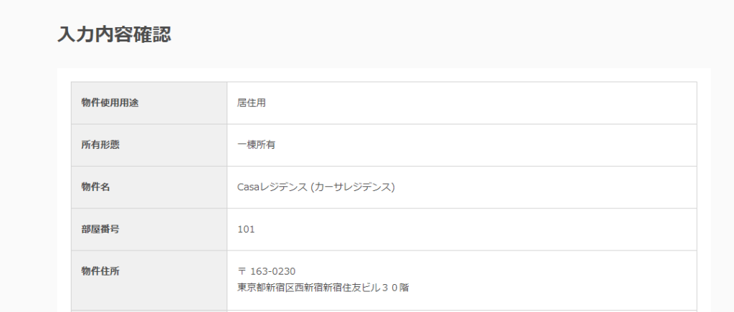Image resolution: width=734 pixels, height=312 pixels.
Task: Select the 物件住所 label cell
Action: pyautogui.click(x=149, y=281)
